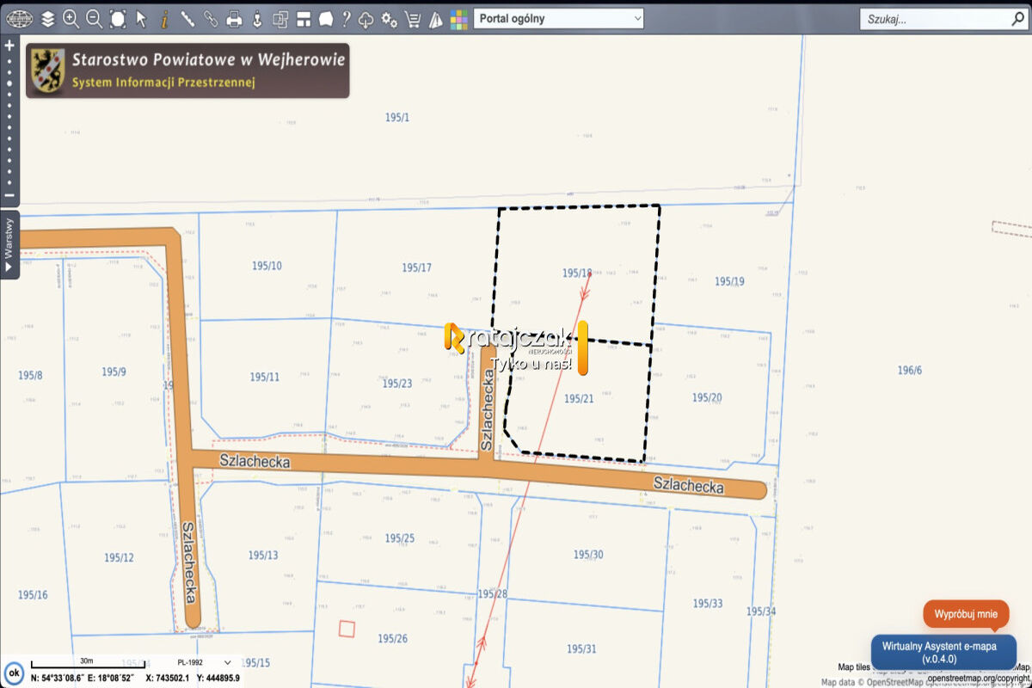
Task: Select the zoom out magnifier tool
Action: [x=94, y=18]
